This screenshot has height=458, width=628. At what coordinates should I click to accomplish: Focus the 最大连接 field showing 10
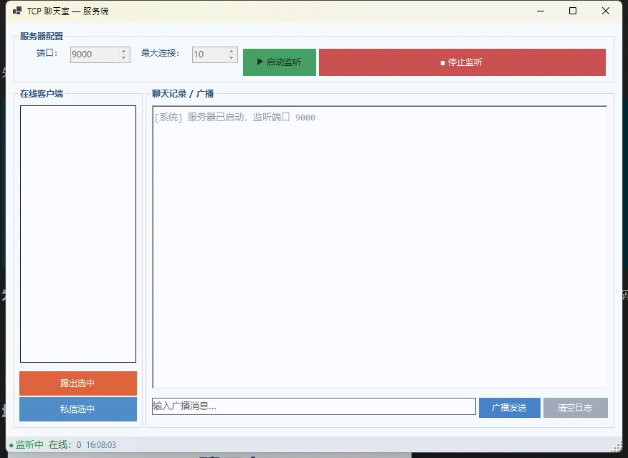tap(208, 54)
